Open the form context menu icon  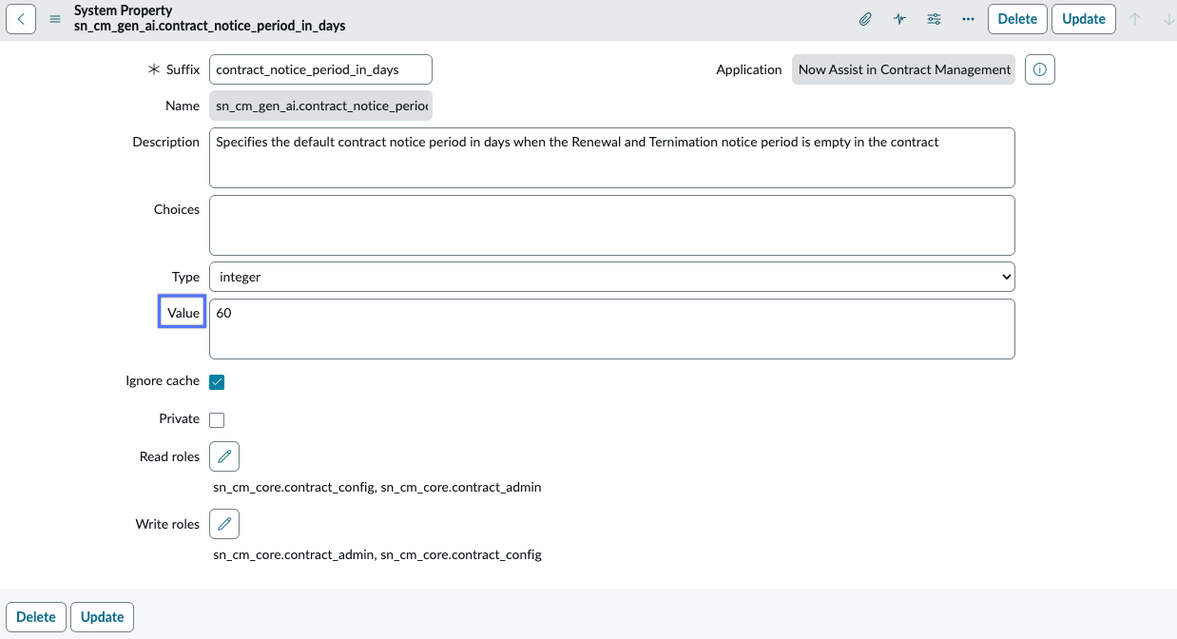click(x=55, y=19)
